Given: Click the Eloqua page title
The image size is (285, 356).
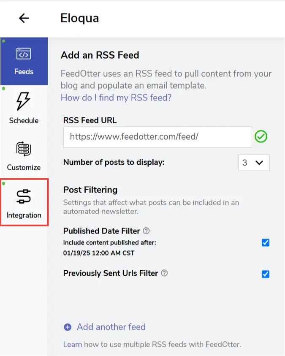Looking at the screenshot, I should (80, 18).
